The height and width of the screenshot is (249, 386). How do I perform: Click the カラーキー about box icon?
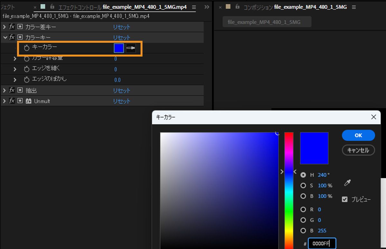click(20, 37)
